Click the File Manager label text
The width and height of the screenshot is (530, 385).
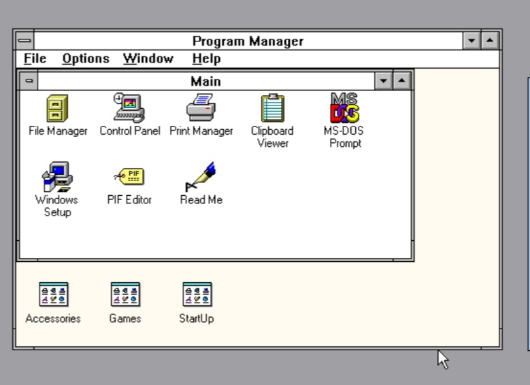pos(58,131)
